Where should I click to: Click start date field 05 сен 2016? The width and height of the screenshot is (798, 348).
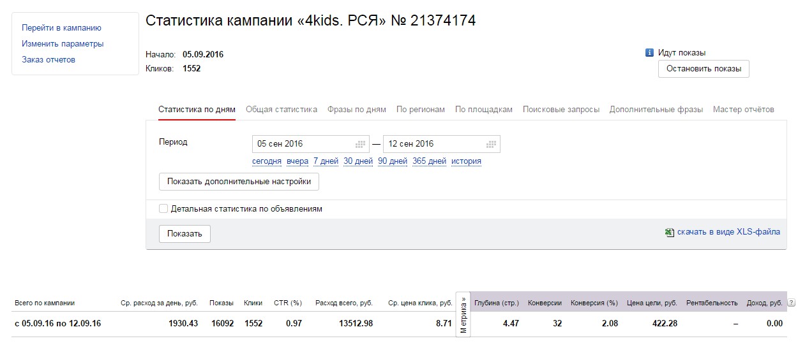pyautogui.click(x=311, y=144)
